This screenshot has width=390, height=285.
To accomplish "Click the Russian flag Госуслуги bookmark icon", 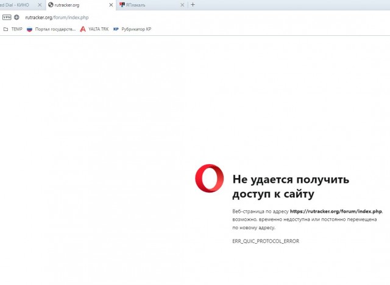I will click(x=29, y=29).
